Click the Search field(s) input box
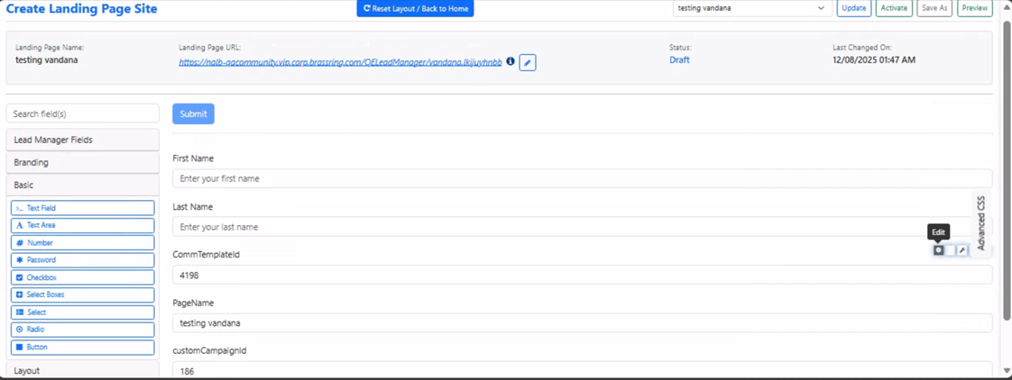Viewport: 1012px width, 380px height. click(x=82, y=114)
